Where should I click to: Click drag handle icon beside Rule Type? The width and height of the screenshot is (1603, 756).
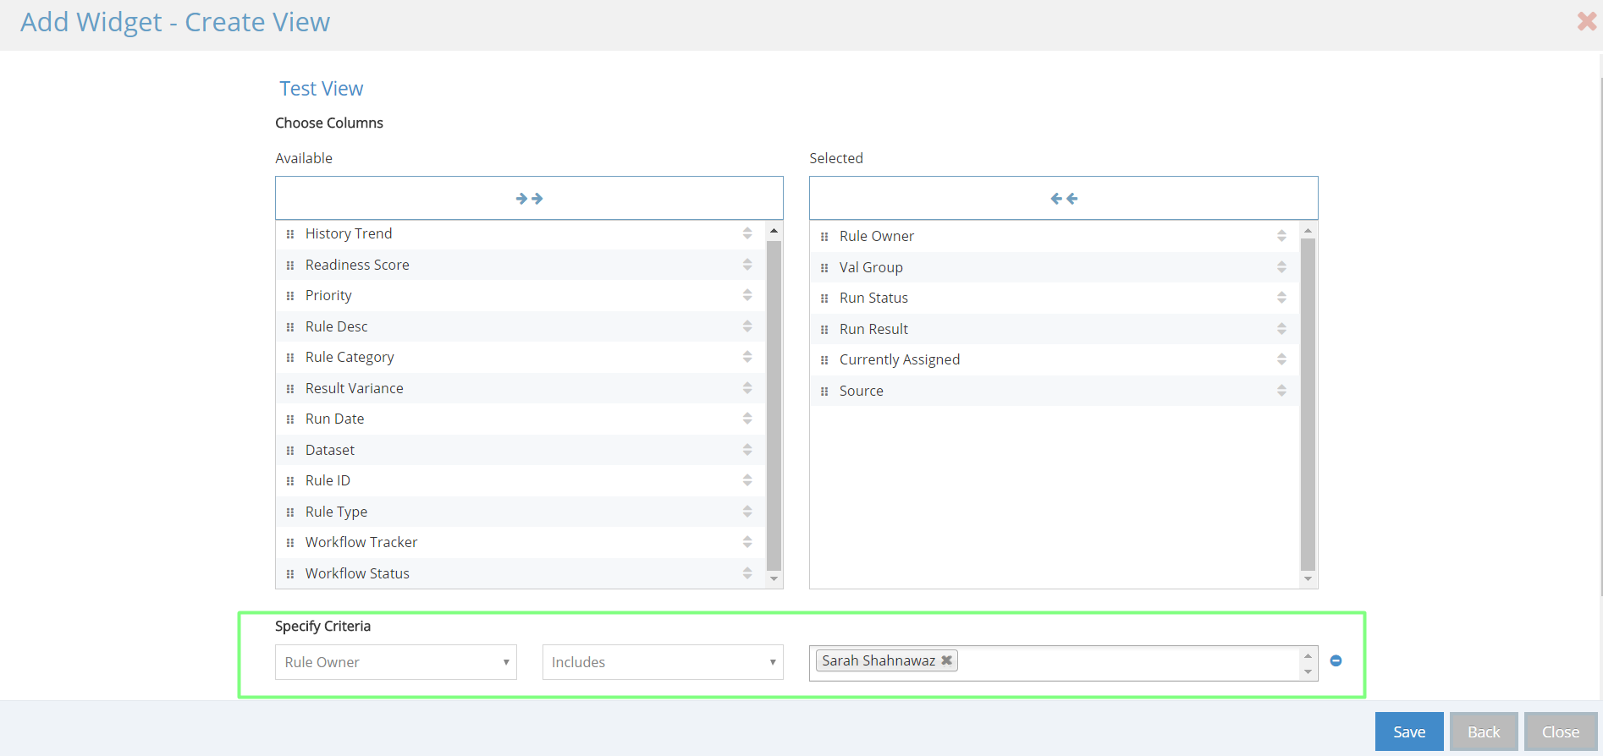click(x=290, y=512)
